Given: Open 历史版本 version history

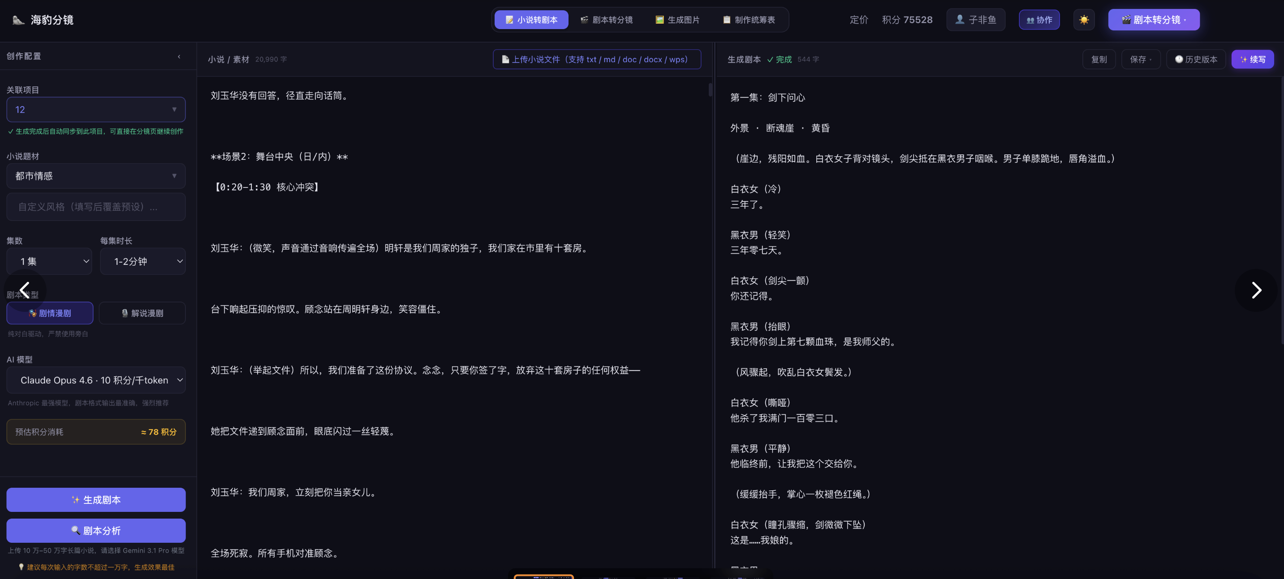Looking at the screenshot, I should click(x=1196, y=59).
